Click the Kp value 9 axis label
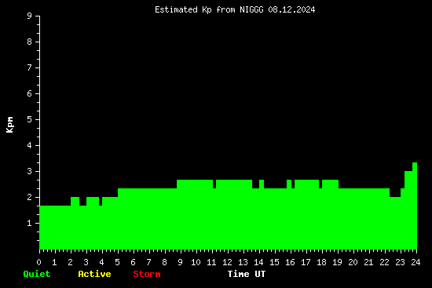432x288 pixels. click(30, 16)
